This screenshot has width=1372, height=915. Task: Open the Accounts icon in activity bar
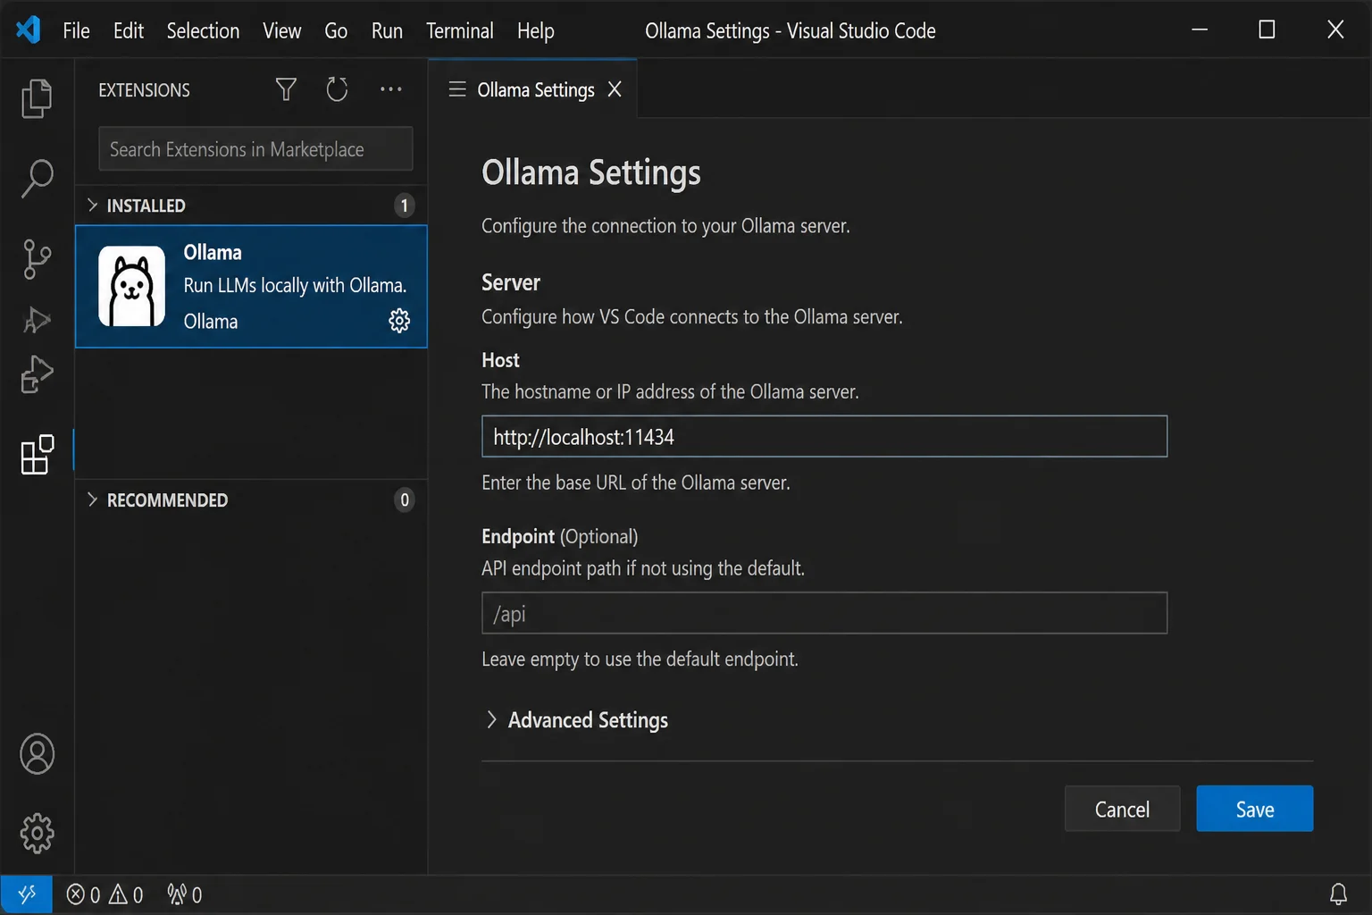[37, 754]
